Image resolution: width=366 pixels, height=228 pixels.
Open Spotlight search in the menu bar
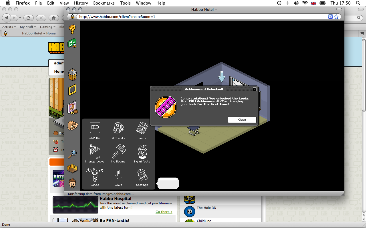point(358,3)
